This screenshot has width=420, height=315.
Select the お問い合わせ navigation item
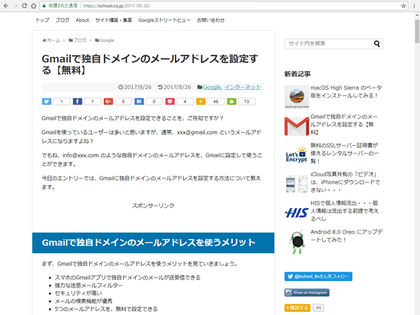[x=211, y=20]
